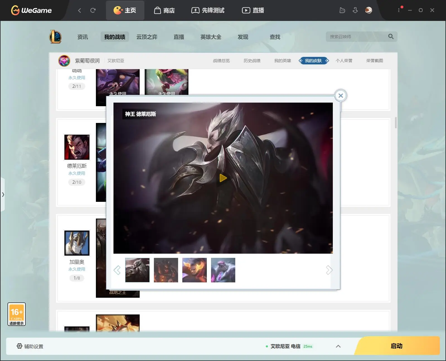Image resolution: width=446 pixels, height=361 pixels.
Task: Open 辅助设置 settings
Action: (30, 346)
